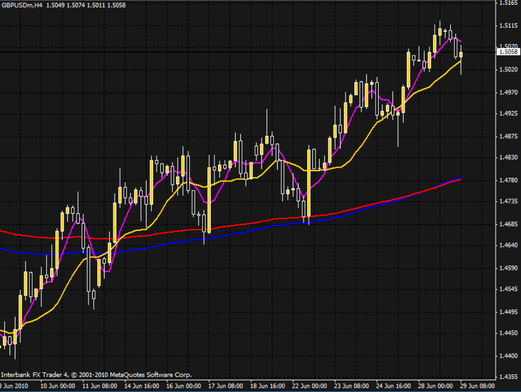Select the 24 Jun 16:00 time label
The image size is (521, 392).
point(393,386)
